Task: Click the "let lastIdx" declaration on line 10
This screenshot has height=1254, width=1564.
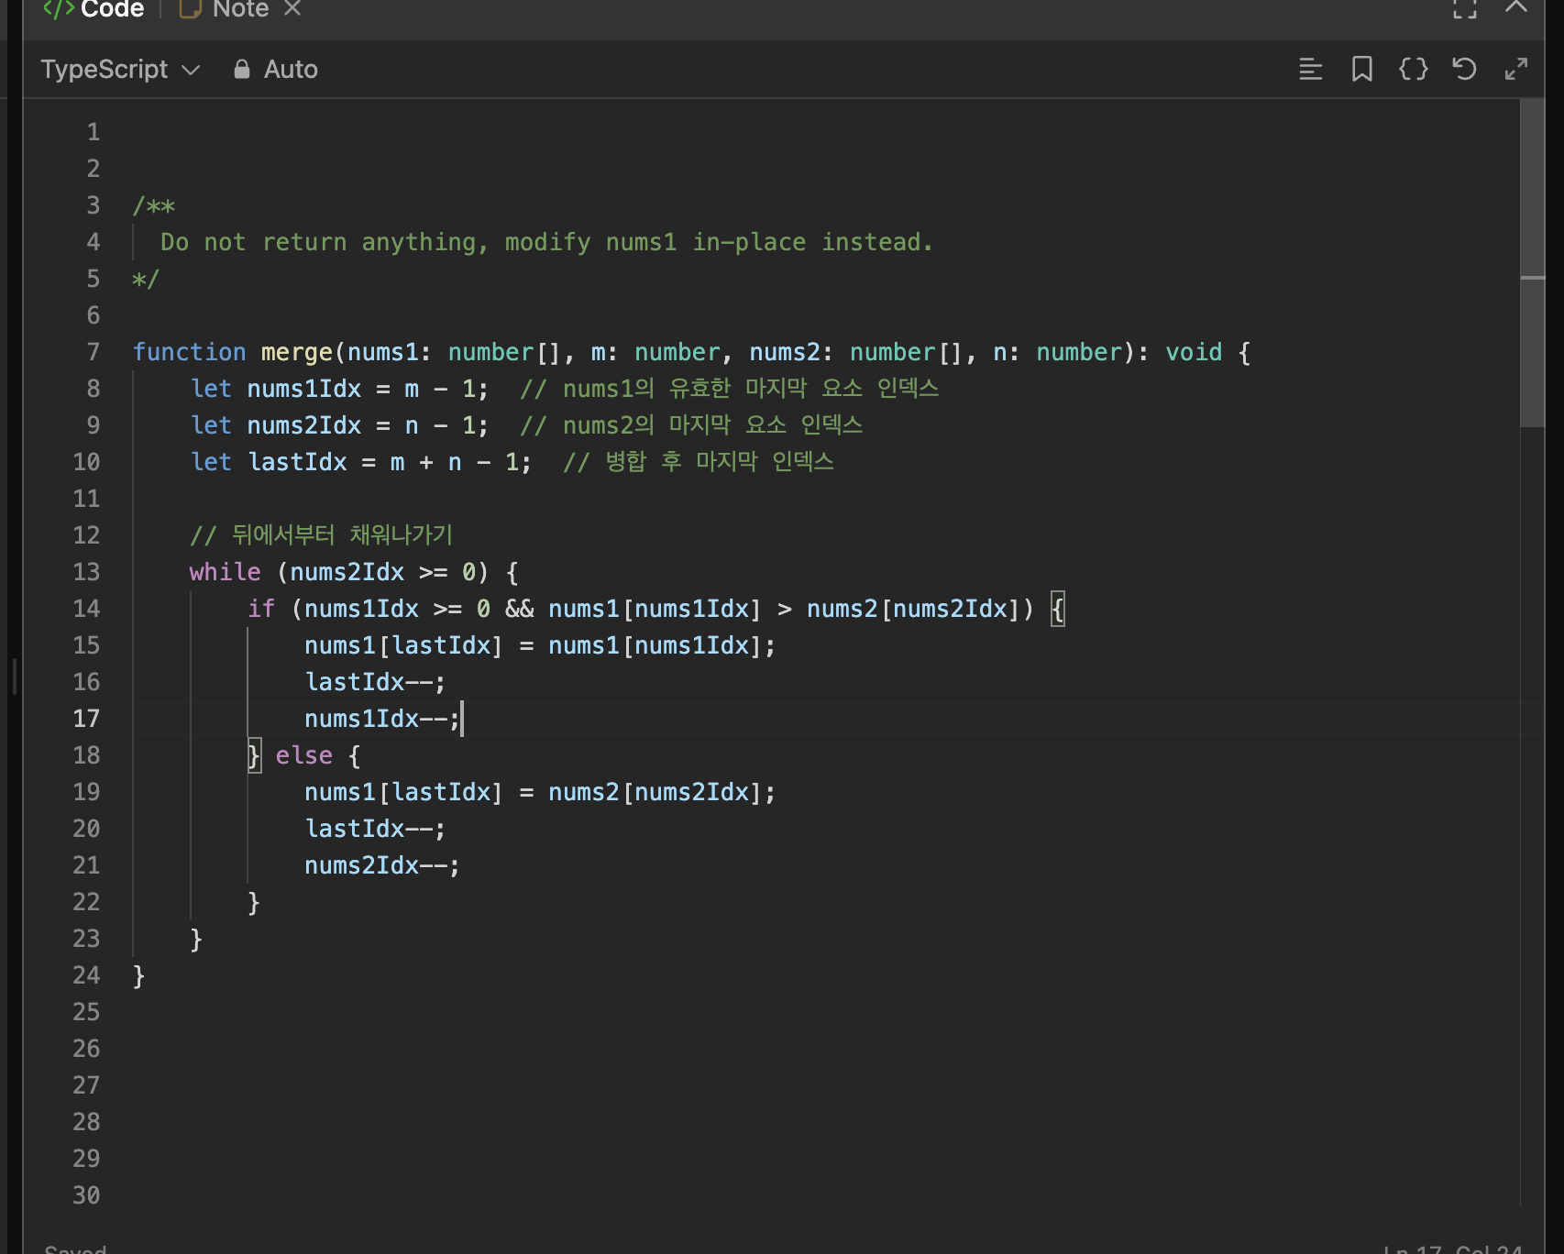Action: 269,462
